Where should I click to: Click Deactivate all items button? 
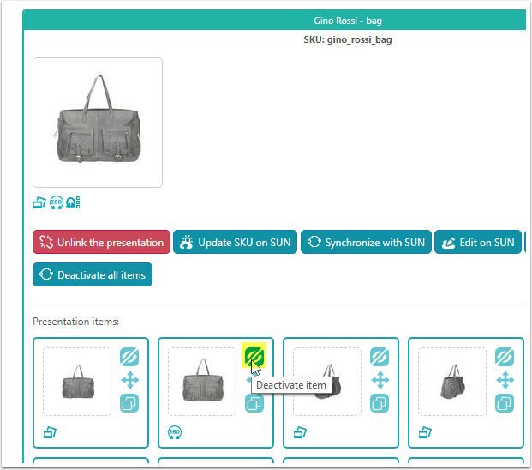coord(93,274)
